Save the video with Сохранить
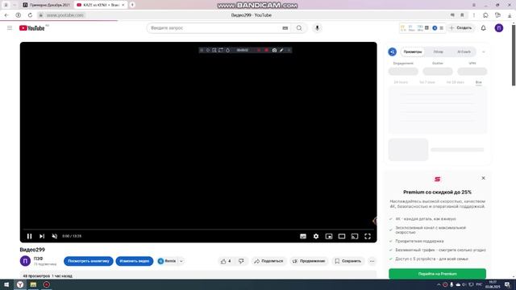This screenshot has width=516, height=290. 347,261
